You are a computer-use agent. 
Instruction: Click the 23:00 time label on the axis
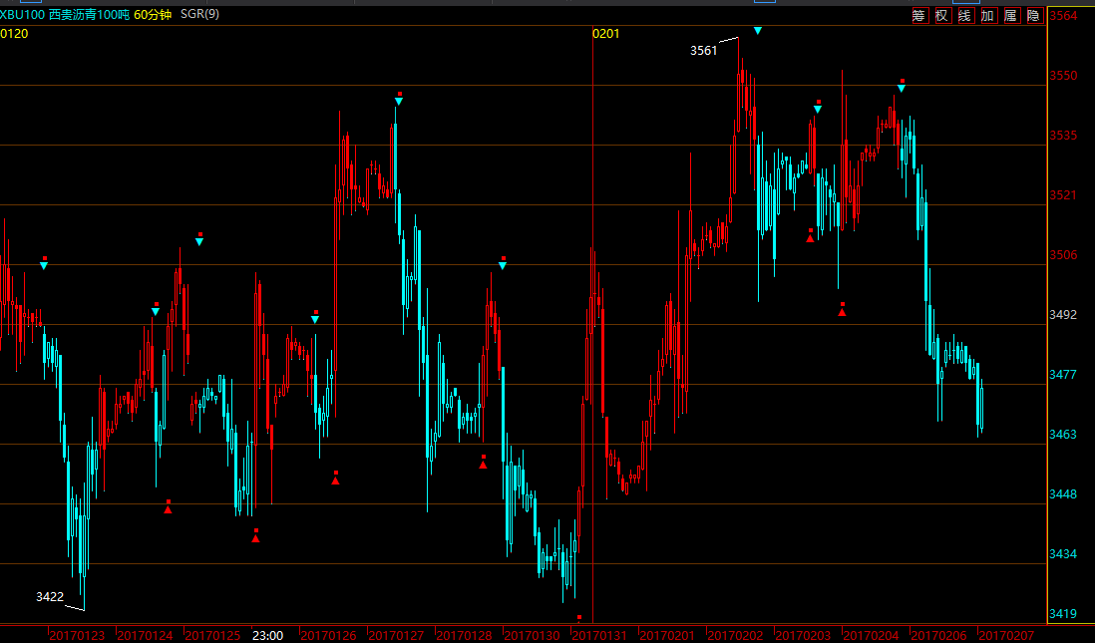coord(267,635)
